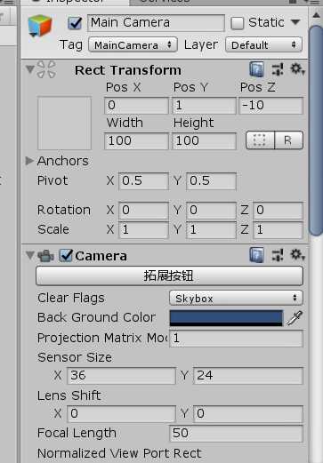The height and width of the screenshot is (463, 323).
Task: Open the Static dropdown arrow
Action: [295, 22]
